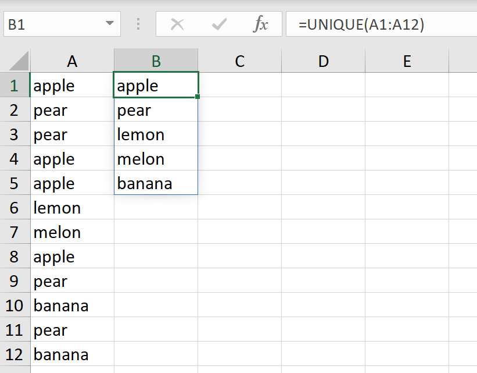Click the Insert Function fx icon
This screenshot has height=373, width=477.
(x=261, y=24)
